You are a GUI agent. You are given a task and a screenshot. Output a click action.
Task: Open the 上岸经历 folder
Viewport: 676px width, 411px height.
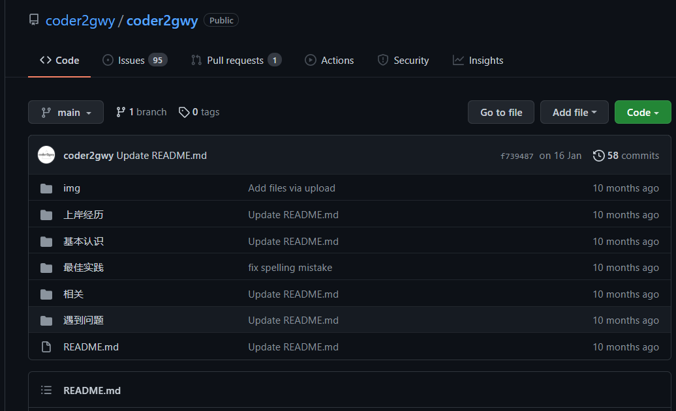coord(84,215)
